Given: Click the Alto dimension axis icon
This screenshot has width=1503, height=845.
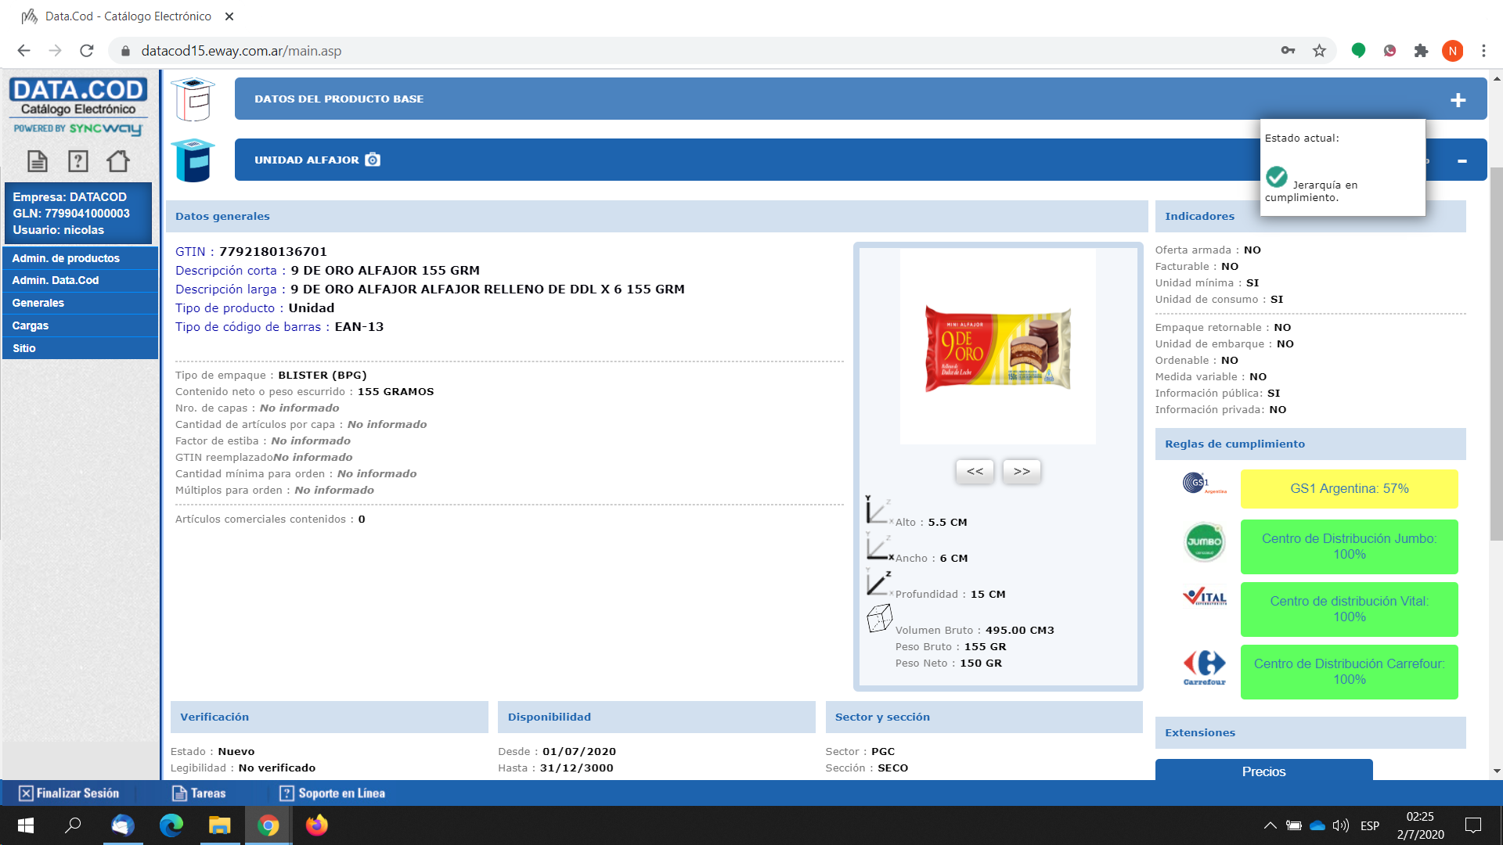Looking at the screenshot, I should (878, 510).
